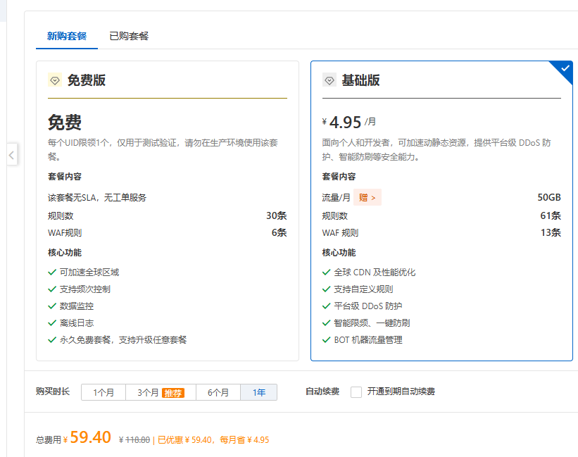This screenshot has width=578, height=457.
Task: Click the Free plan (免费版) badge icon
Action: click(x=55, y=80)
